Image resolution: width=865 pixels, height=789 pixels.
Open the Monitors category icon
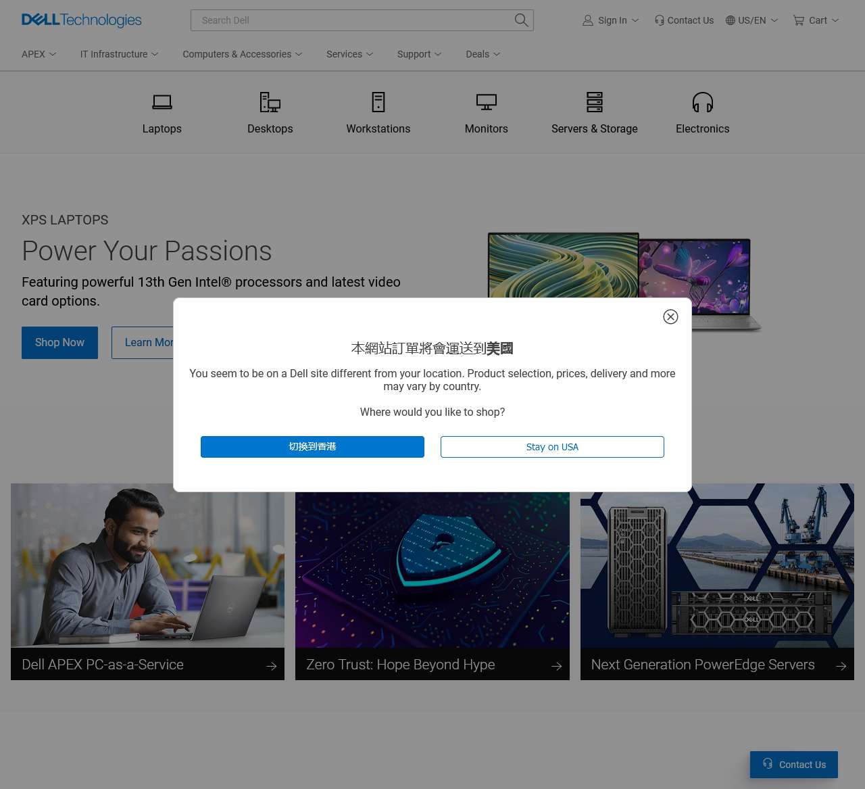pos(487,102)
